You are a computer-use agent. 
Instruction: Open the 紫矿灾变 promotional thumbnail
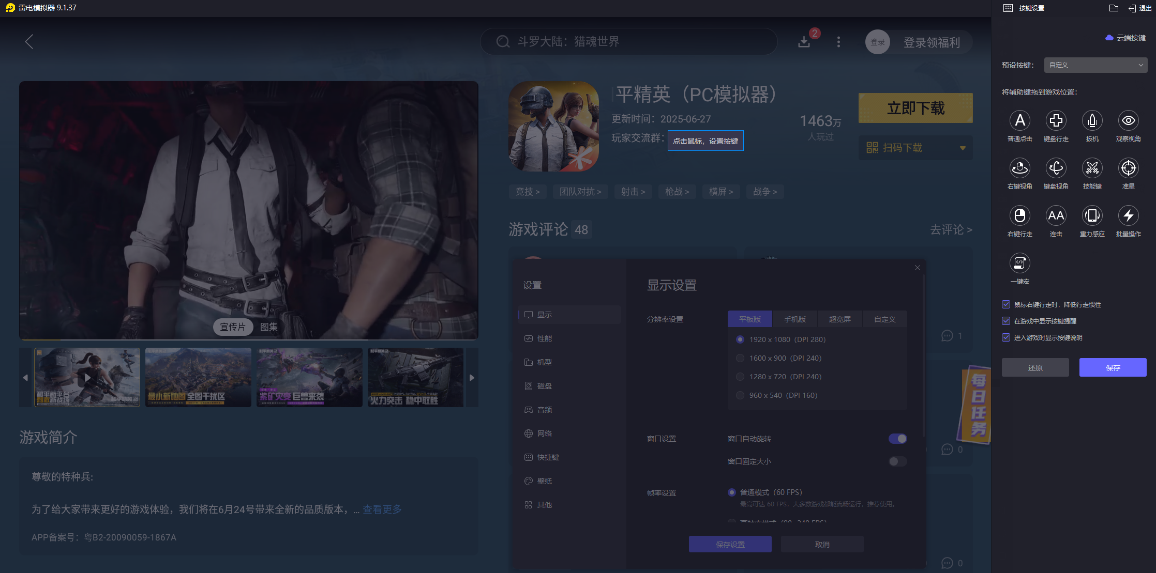(x=309, y=377)
